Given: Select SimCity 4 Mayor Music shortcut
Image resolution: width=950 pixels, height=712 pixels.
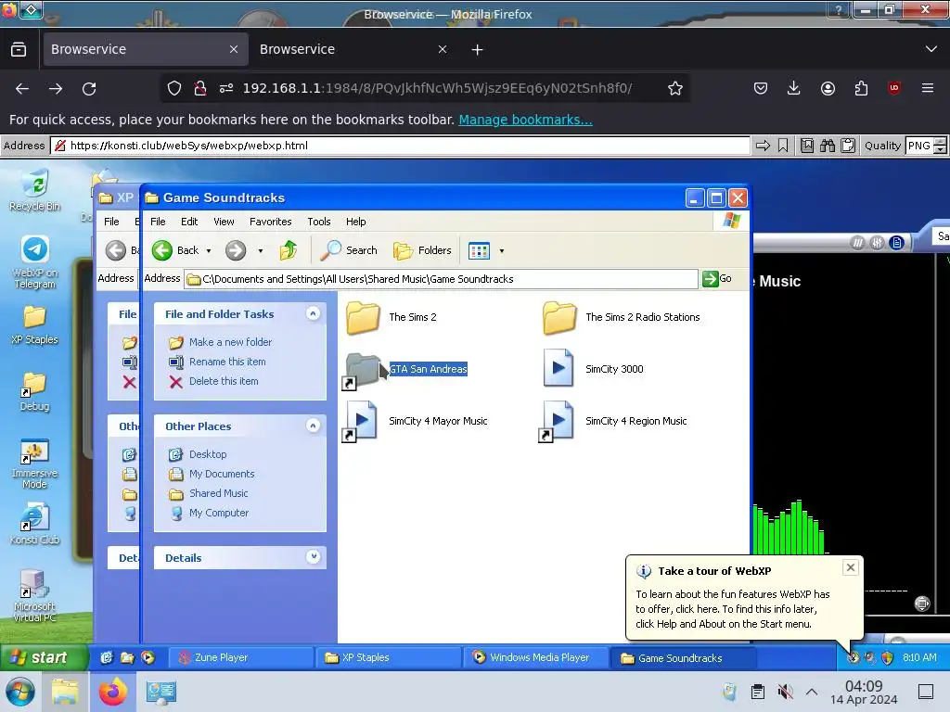Looking at the screenshot, I should click(x=415, y=422).
